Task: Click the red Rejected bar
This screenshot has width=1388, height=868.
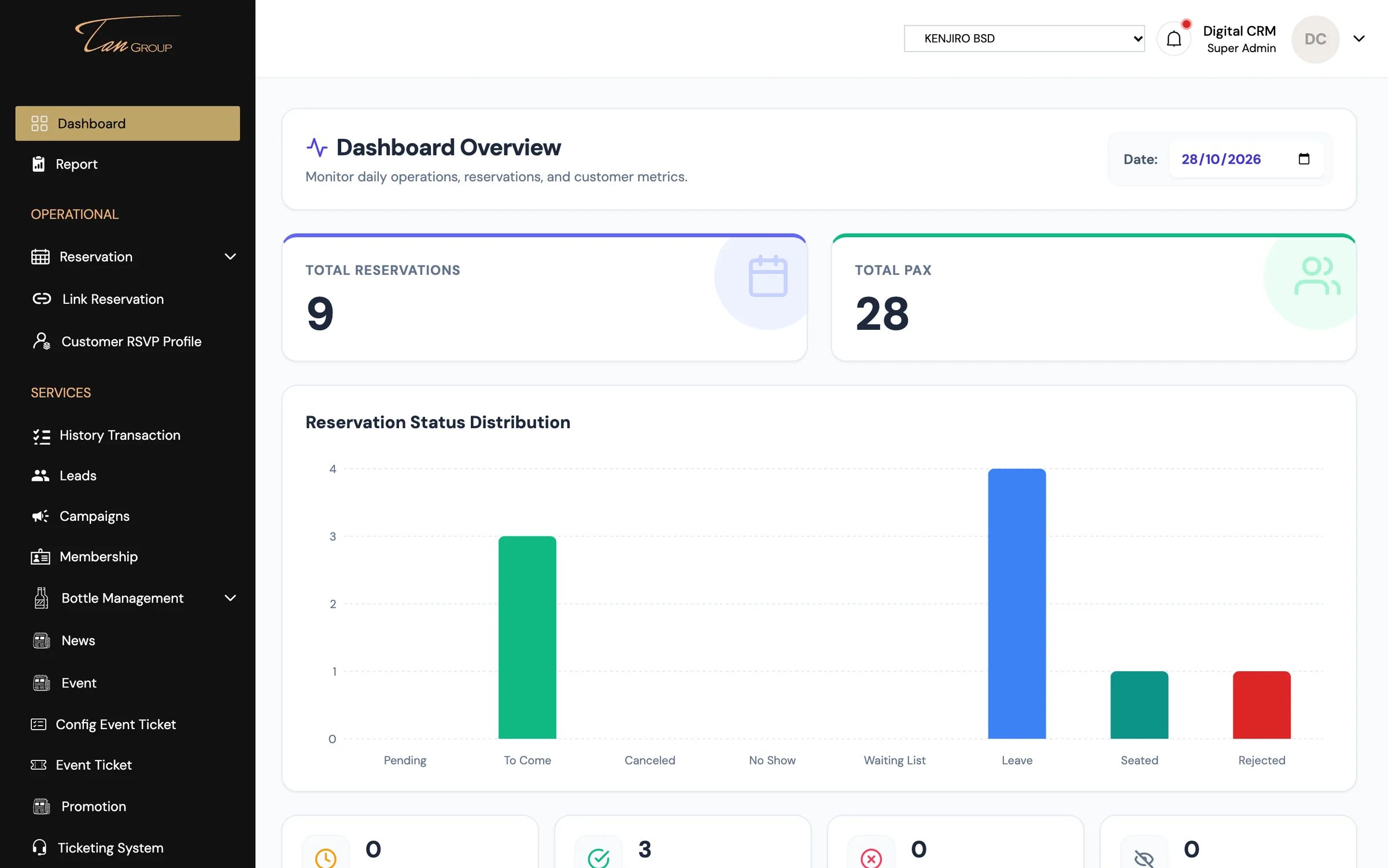Action: point(1261,705)
